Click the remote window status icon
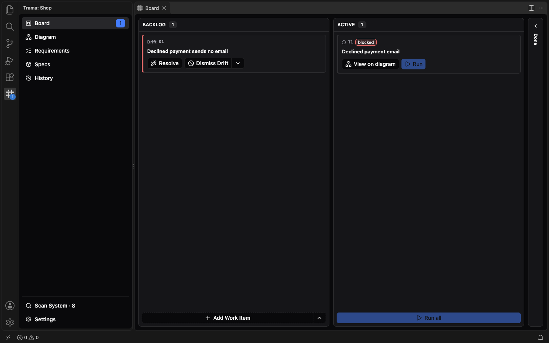Screen dimensions: 549x343 [8, 338]
